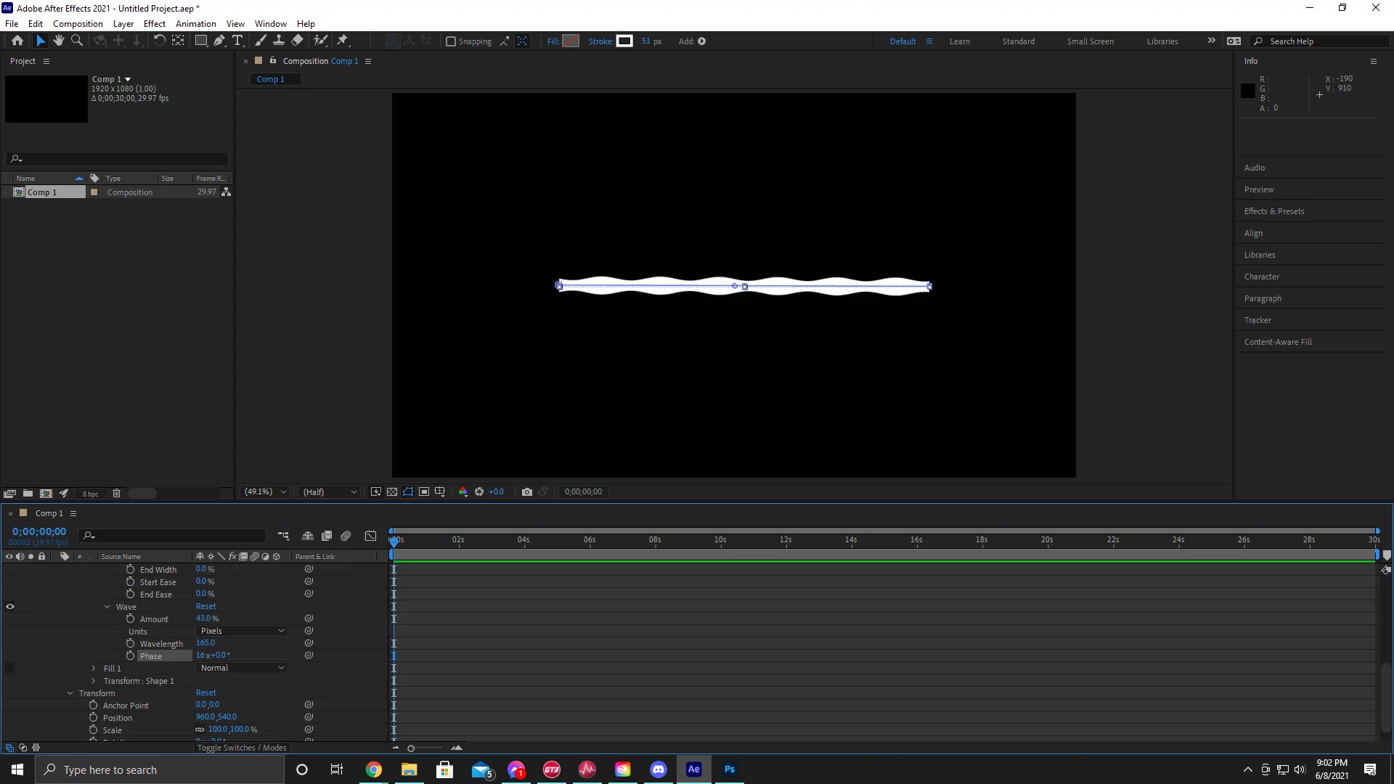Screen dimensions: 1394x784
Task: Click the Home icon in toolbar
Action: tap(17, 41)
